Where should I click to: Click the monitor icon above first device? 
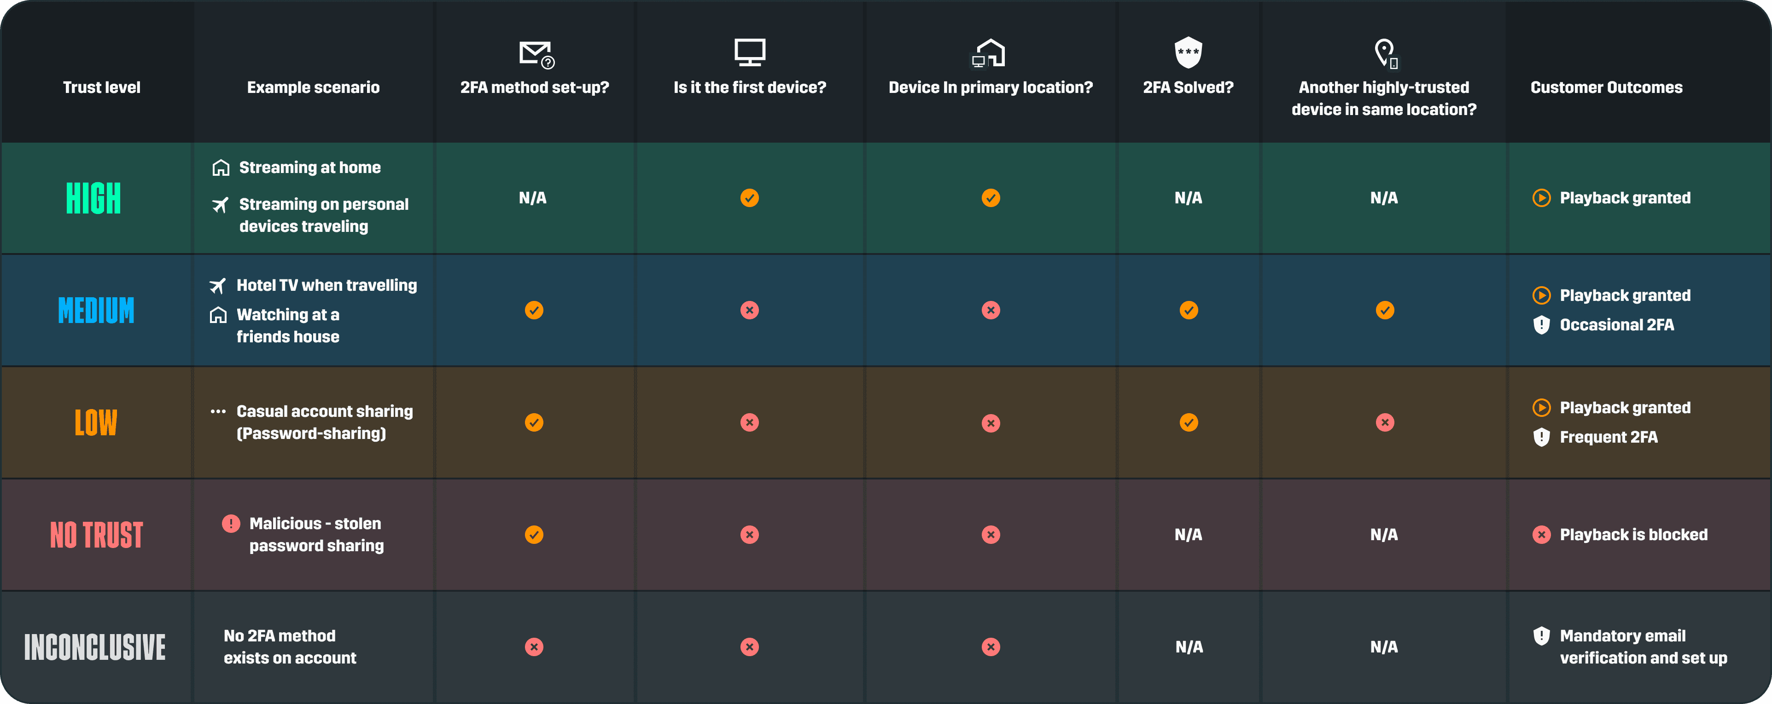click(x=749, y=52)
